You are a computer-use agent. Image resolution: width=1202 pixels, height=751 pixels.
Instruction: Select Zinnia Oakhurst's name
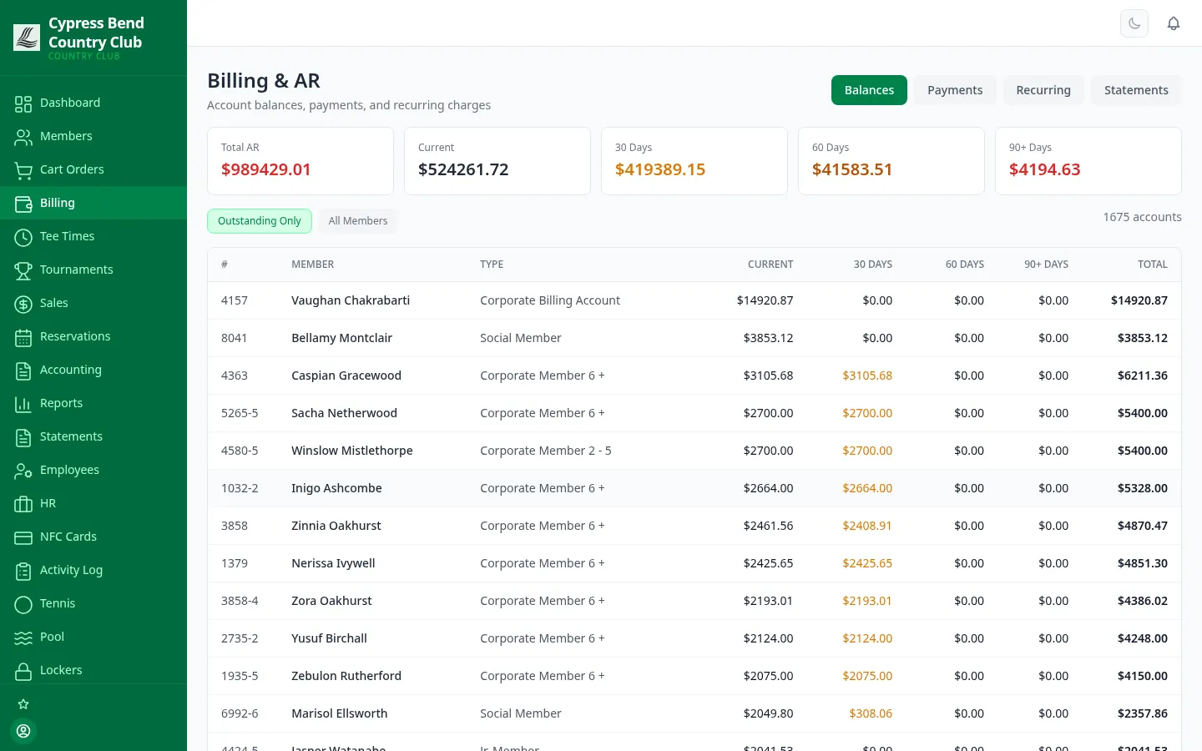(x=336, y=526)
